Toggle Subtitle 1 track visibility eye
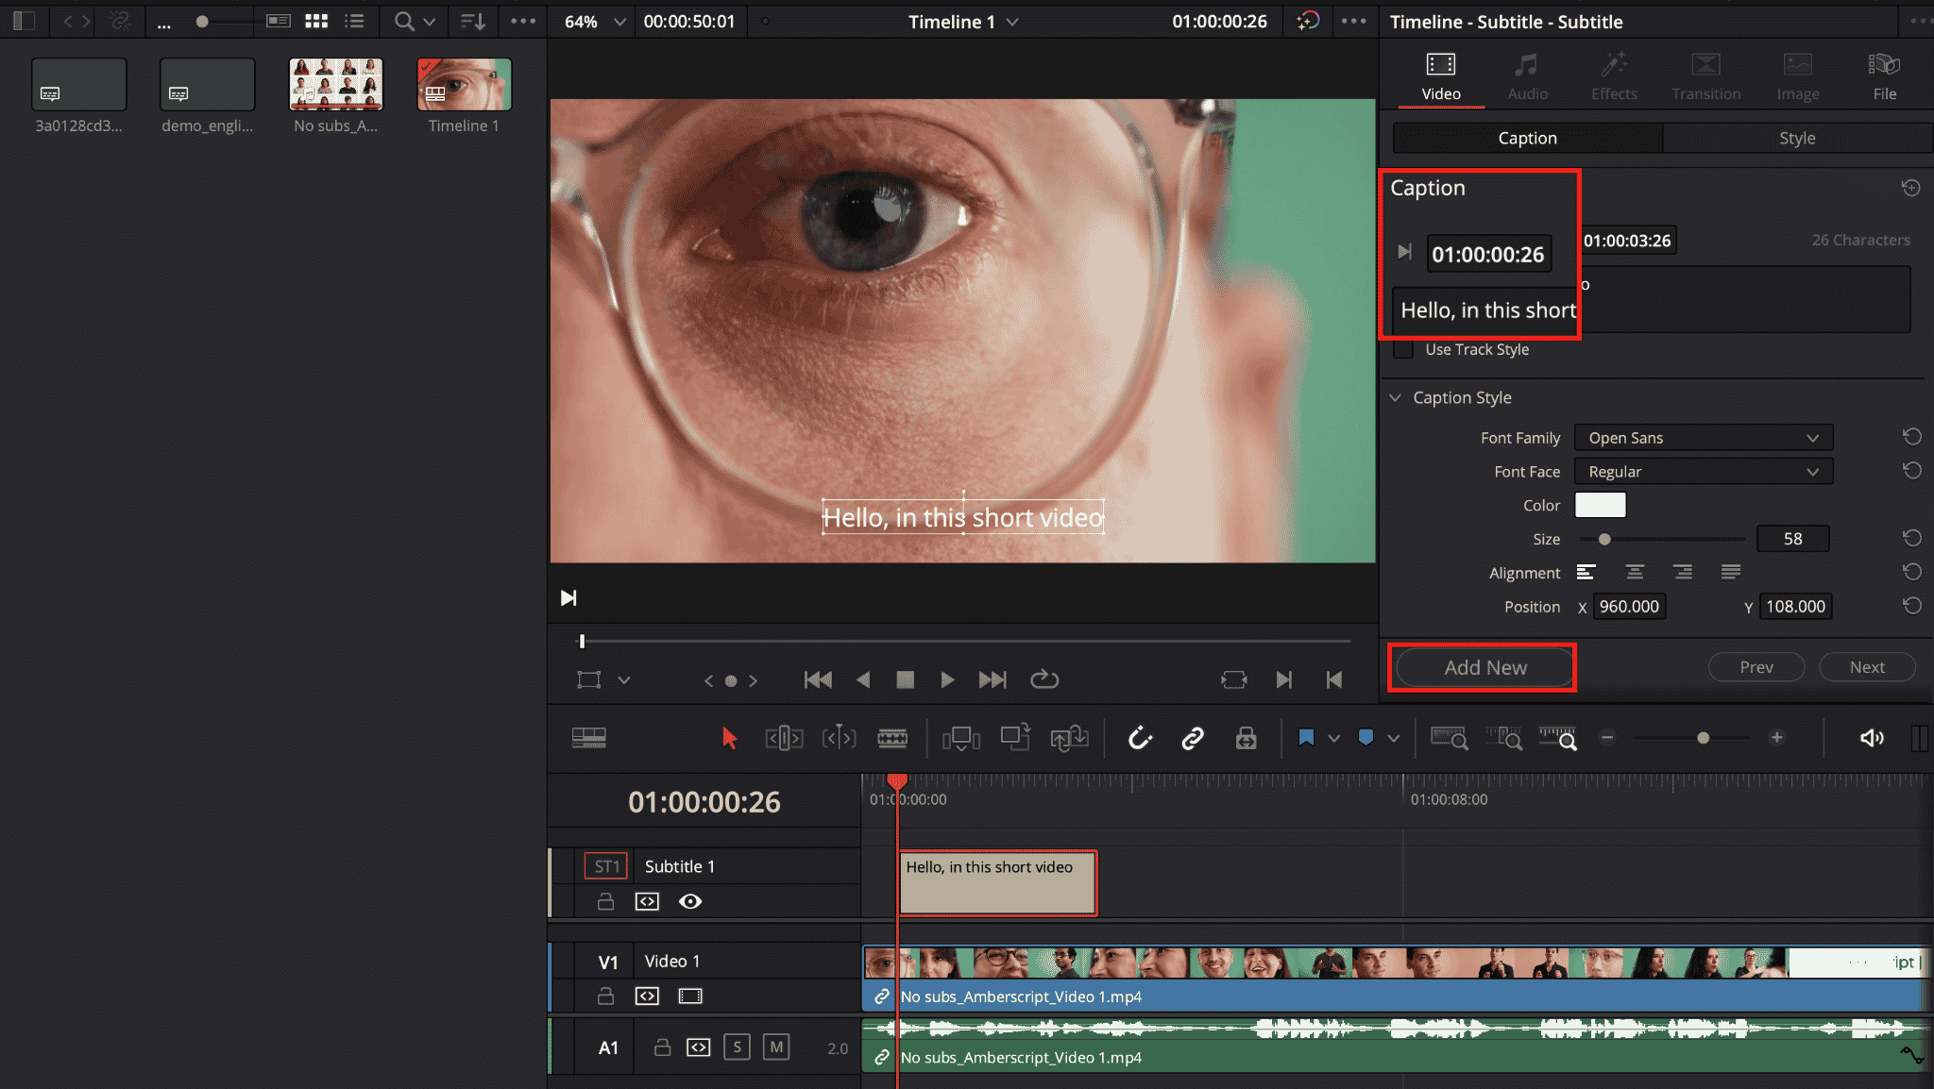Image resolution: width=1934 pixels, height=1089 pixels. pyautogui.click(x=690, y=901)
